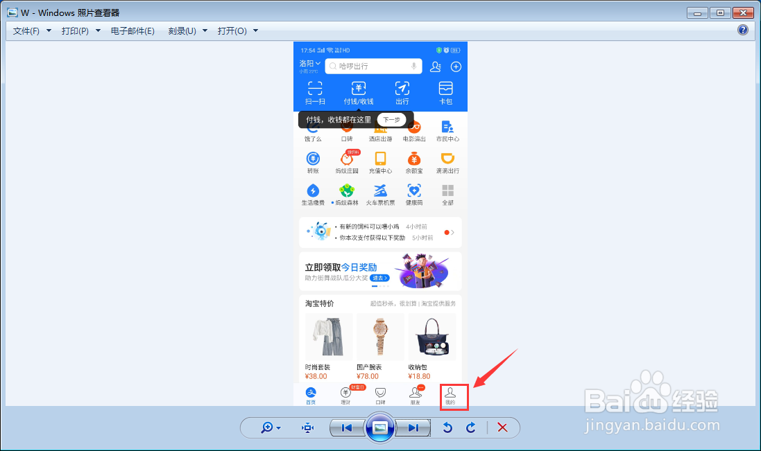Click the ¥38.00 price text
The width and height of the screenshot is (761, 451).
[x=316, y=376]
